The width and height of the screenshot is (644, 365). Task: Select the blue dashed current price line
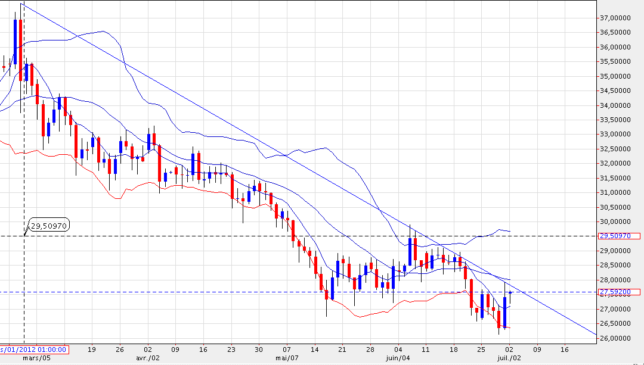point(179,292)
